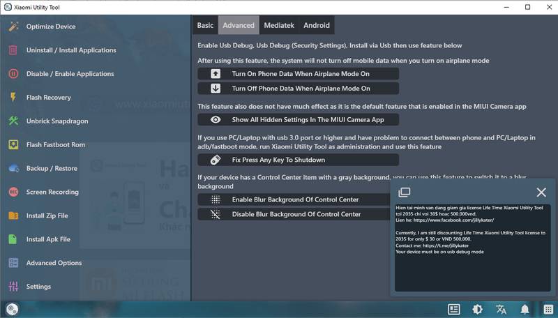Open Screen Recording feature
The image size is (558, 318).
click(53, 192)
